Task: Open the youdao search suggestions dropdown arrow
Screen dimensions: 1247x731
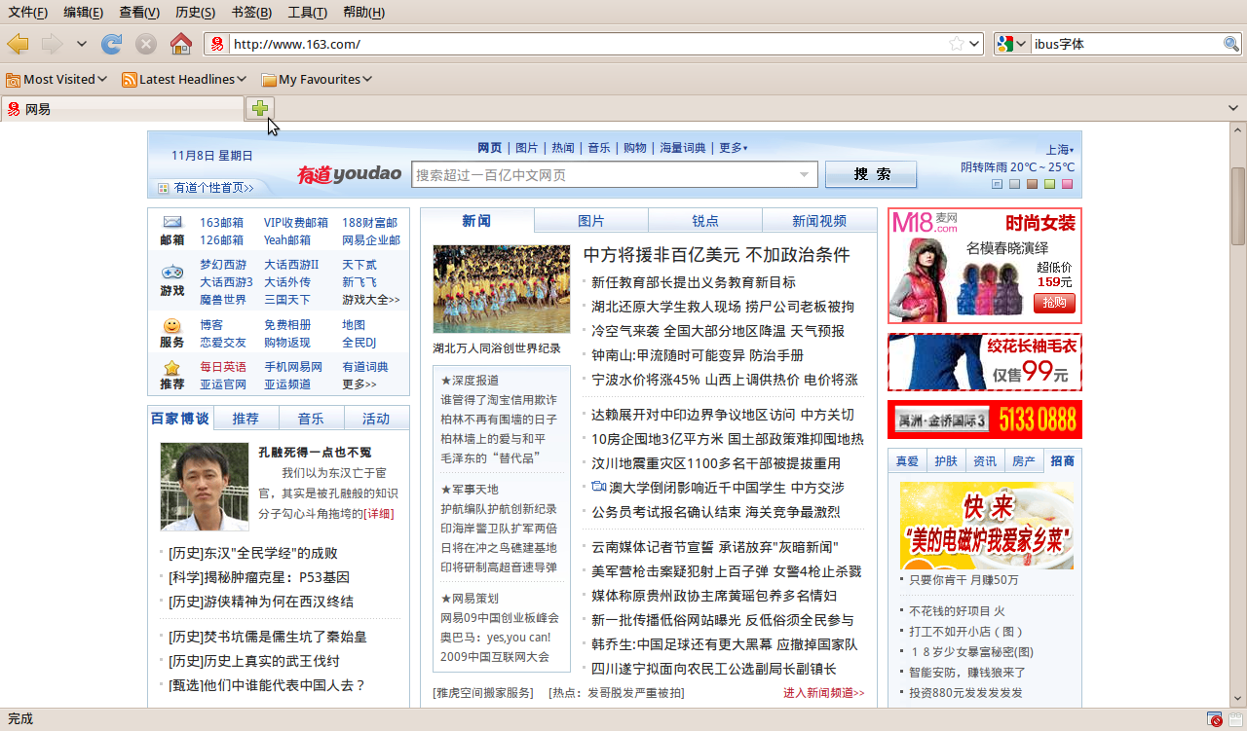Action: [x=806, y=175]
